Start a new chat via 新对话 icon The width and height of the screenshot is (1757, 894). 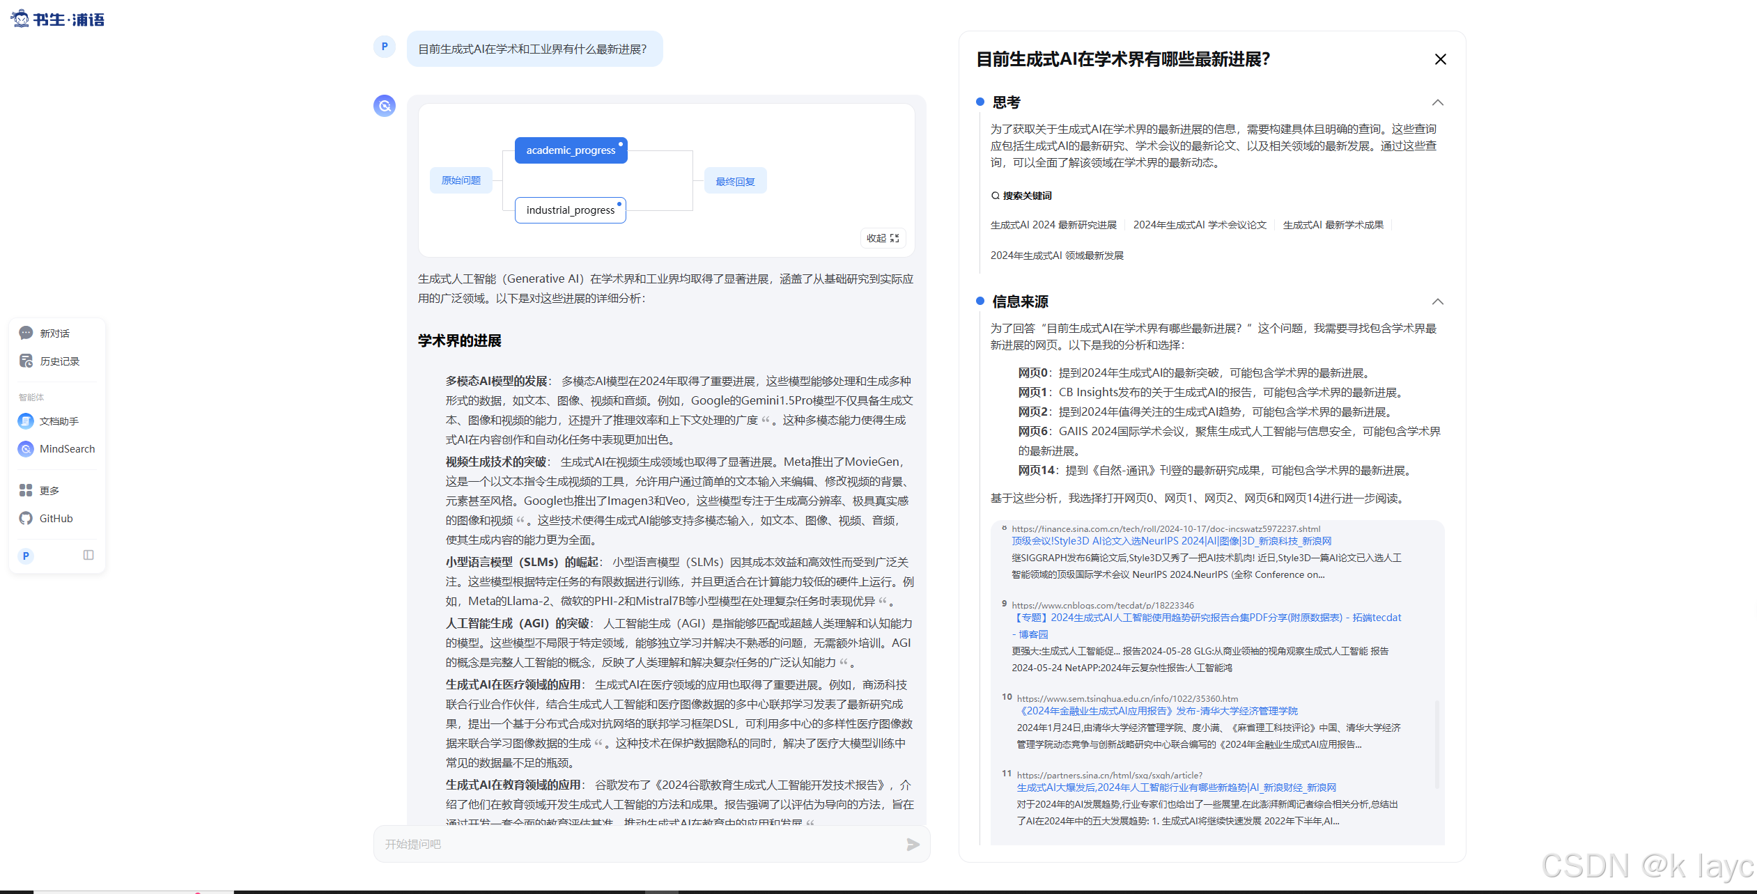coord(26,333)
